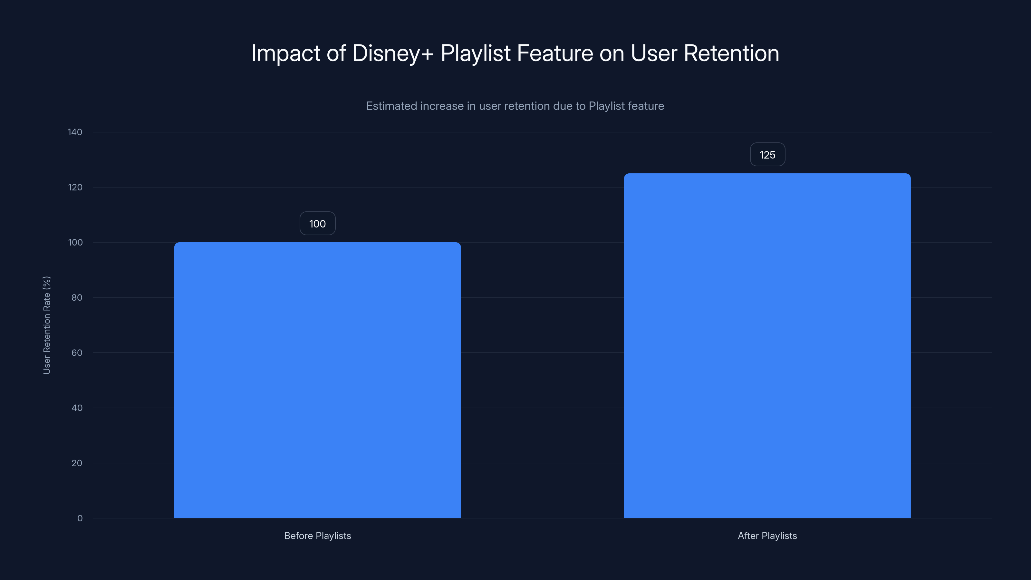Select the 'After Playlists' bar
This screenshot has height=580, width=1031.
767,345
